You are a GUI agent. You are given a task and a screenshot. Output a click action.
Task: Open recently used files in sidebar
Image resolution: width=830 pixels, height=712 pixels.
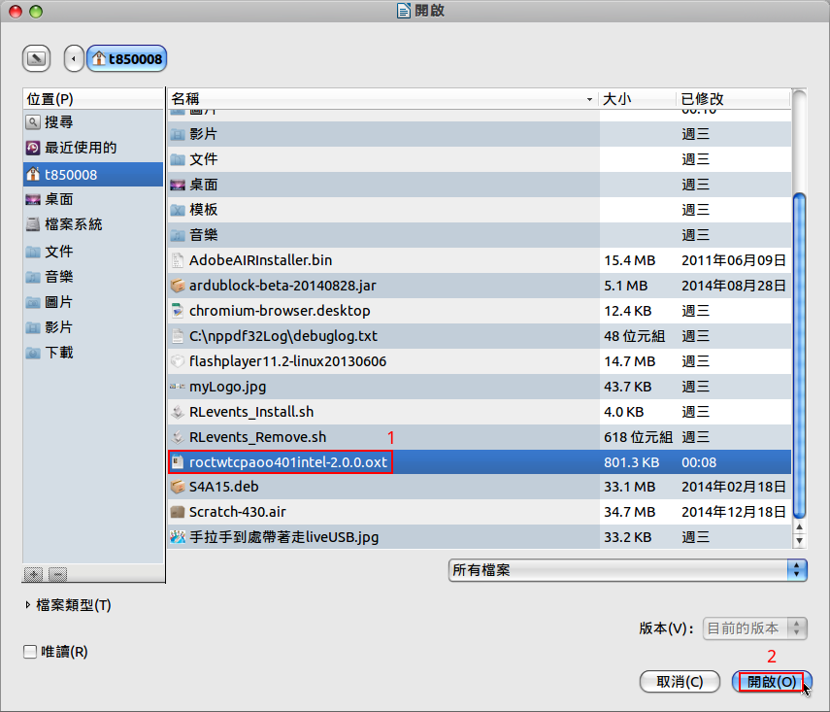tap(81, 148)
